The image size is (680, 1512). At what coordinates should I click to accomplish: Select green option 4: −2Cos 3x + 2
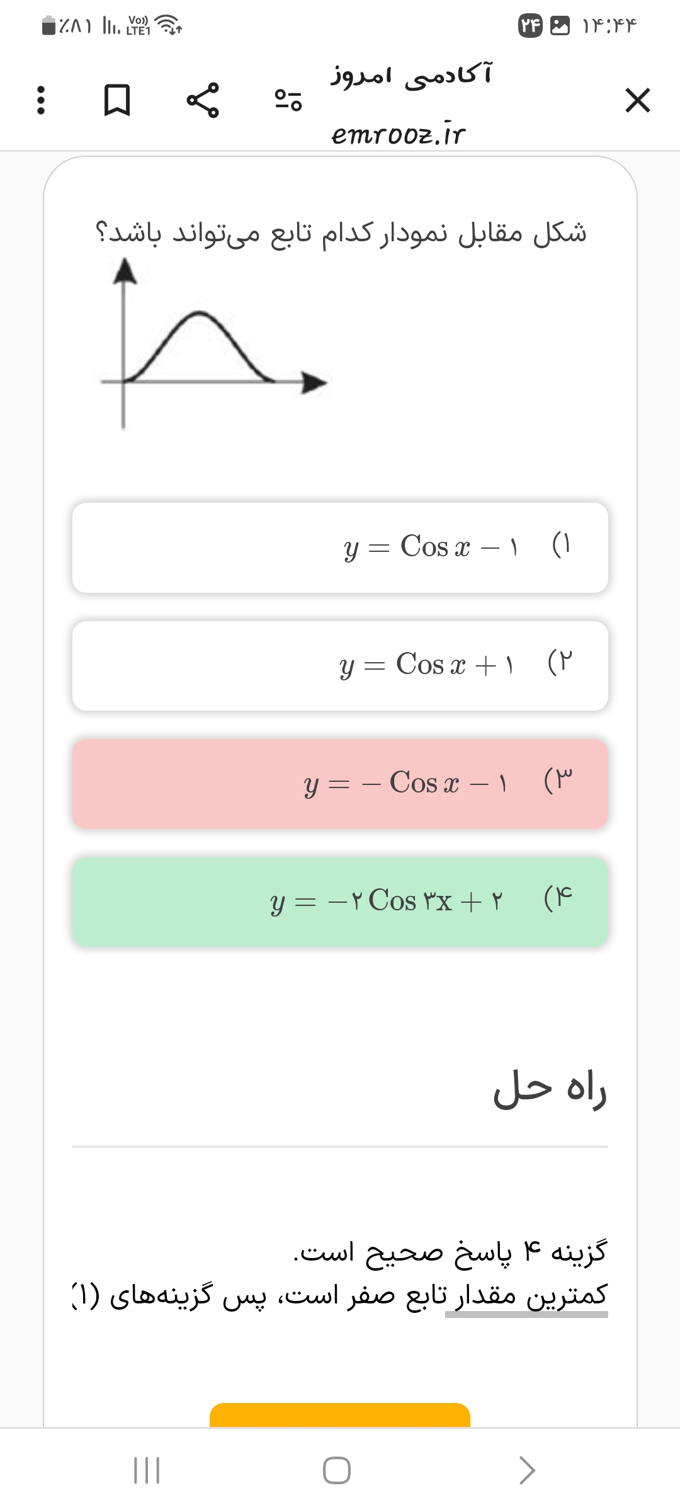(x=340, y=902)
